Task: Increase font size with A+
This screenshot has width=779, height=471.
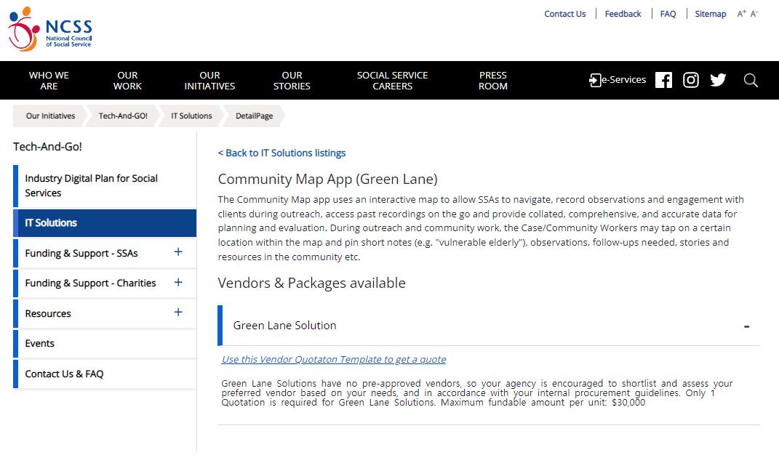Action: (741, 14)
